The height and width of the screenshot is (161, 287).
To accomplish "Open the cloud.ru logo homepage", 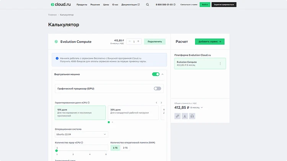I will click(x=60, y=4).
